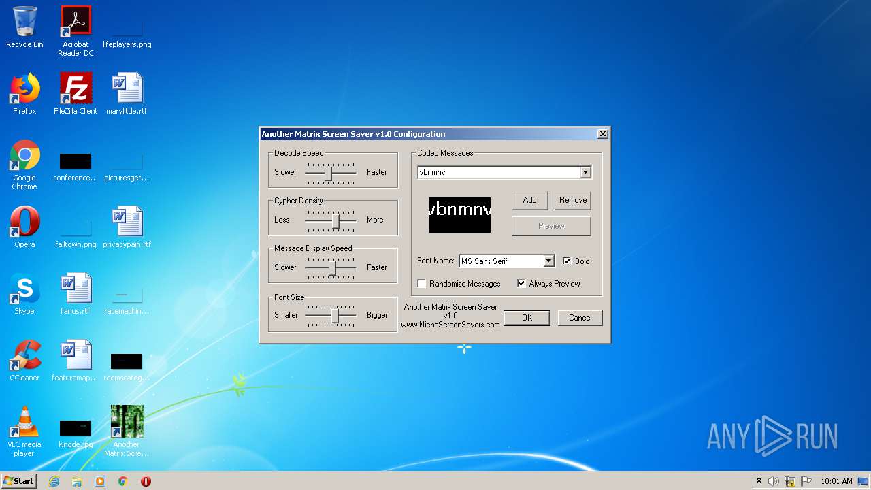The image size is (871, 490).
Task: Select the picturesget file icon
Action: 127,167
